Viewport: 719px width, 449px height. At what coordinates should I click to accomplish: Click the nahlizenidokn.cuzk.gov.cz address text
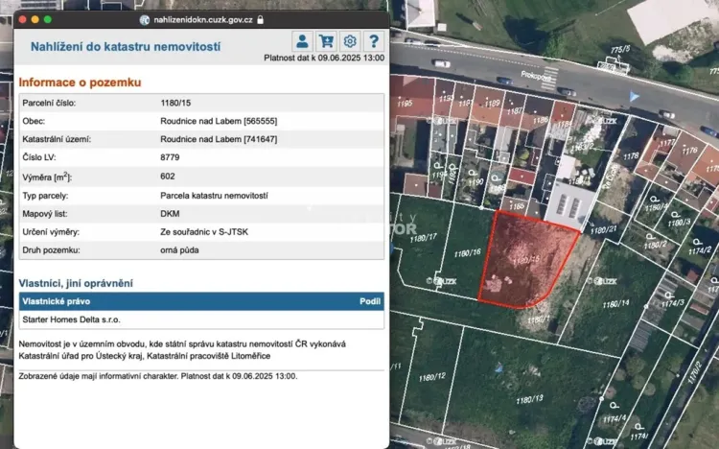(202, 19)
